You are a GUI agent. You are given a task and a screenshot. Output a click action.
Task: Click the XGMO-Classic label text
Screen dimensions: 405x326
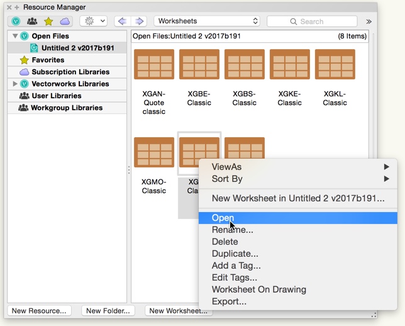point(154,186)
